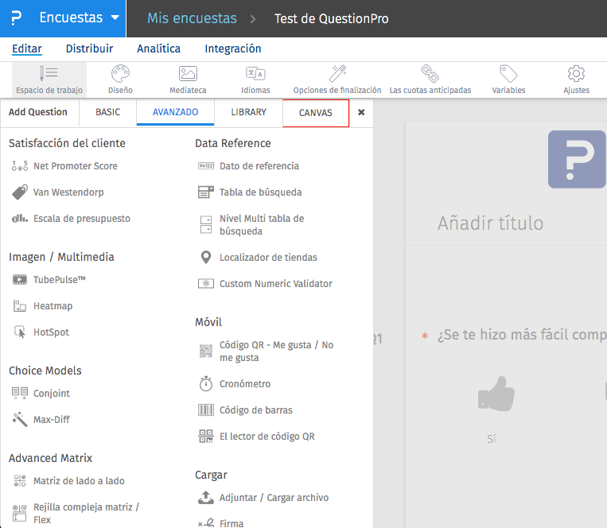Close the Add Question panel
Image resolution: width=607 pixels, height=528 pixels.
pyautogui.click(x=361, y=113)
